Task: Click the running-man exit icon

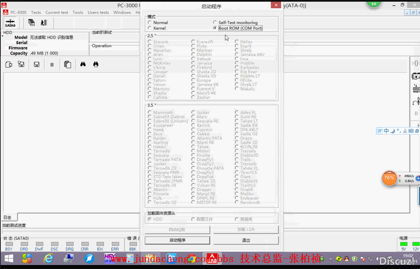Action: 44,22
